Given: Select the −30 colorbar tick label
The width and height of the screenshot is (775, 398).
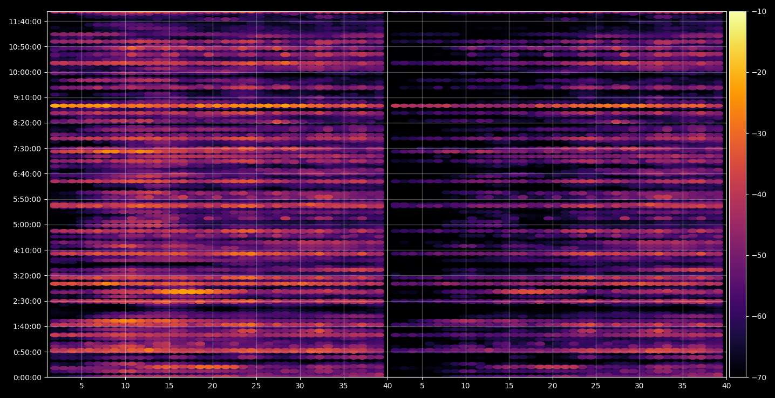Looking at the screenshot, I should [x=758, y=134].
